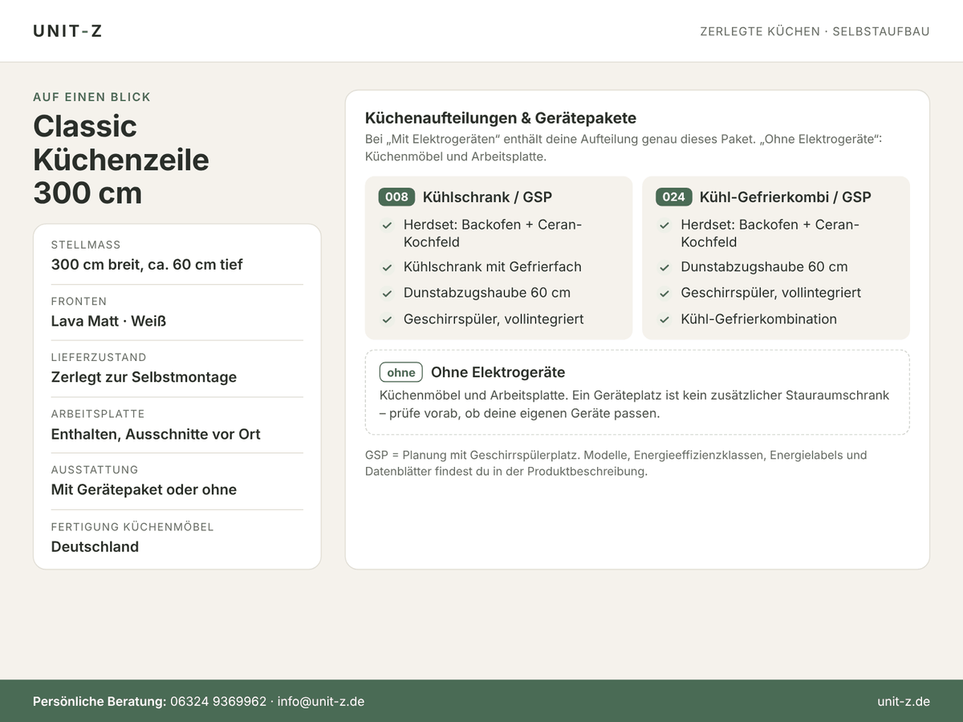Click checkmark next to 'Dunstabzugshaube 60 cm' in 024 card
963x722 pixels.
[x=664, y=267]
